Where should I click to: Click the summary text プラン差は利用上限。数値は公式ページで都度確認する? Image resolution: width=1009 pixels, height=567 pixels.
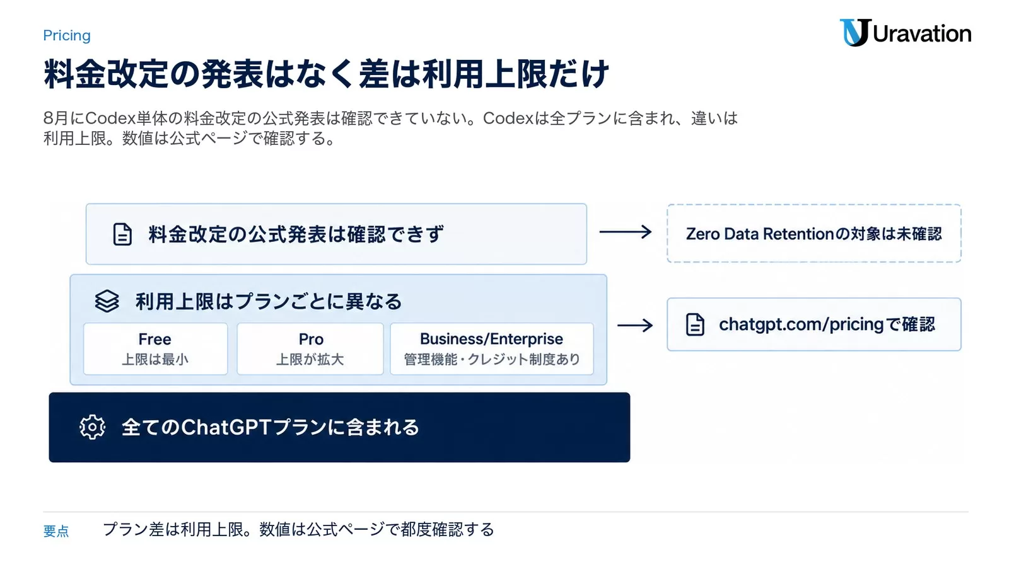click(x=298, y=529)
